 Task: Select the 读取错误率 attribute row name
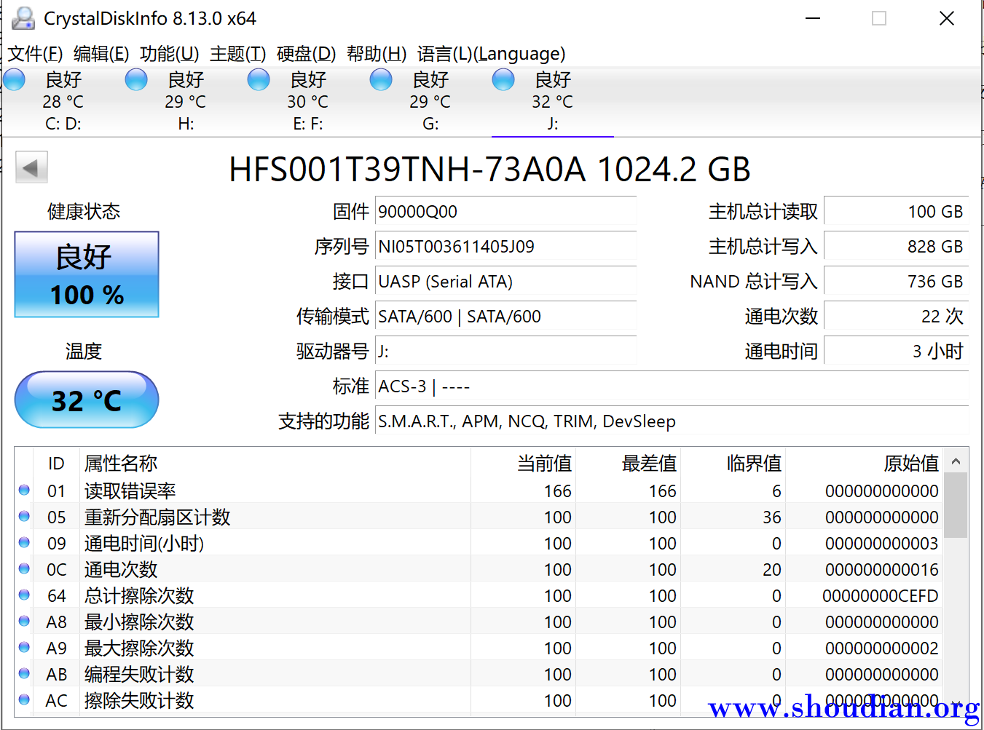coord(130,491)
